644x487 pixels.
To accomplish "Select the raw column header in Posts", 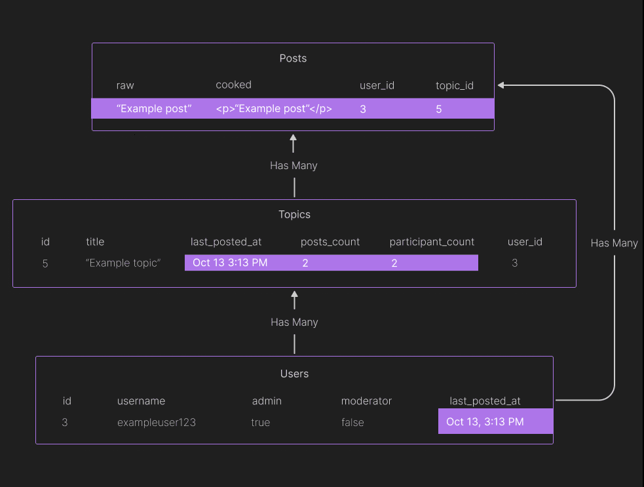I will pos(125,85).
